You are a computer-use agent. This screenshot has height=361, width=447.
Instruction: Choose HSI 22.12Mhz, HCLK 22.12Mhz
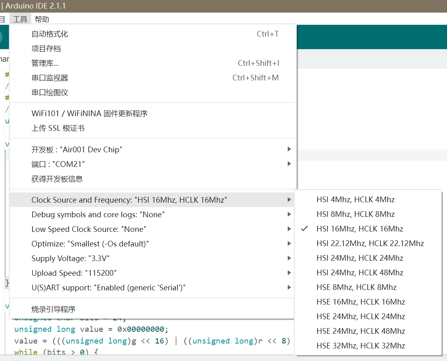point(368,243)
